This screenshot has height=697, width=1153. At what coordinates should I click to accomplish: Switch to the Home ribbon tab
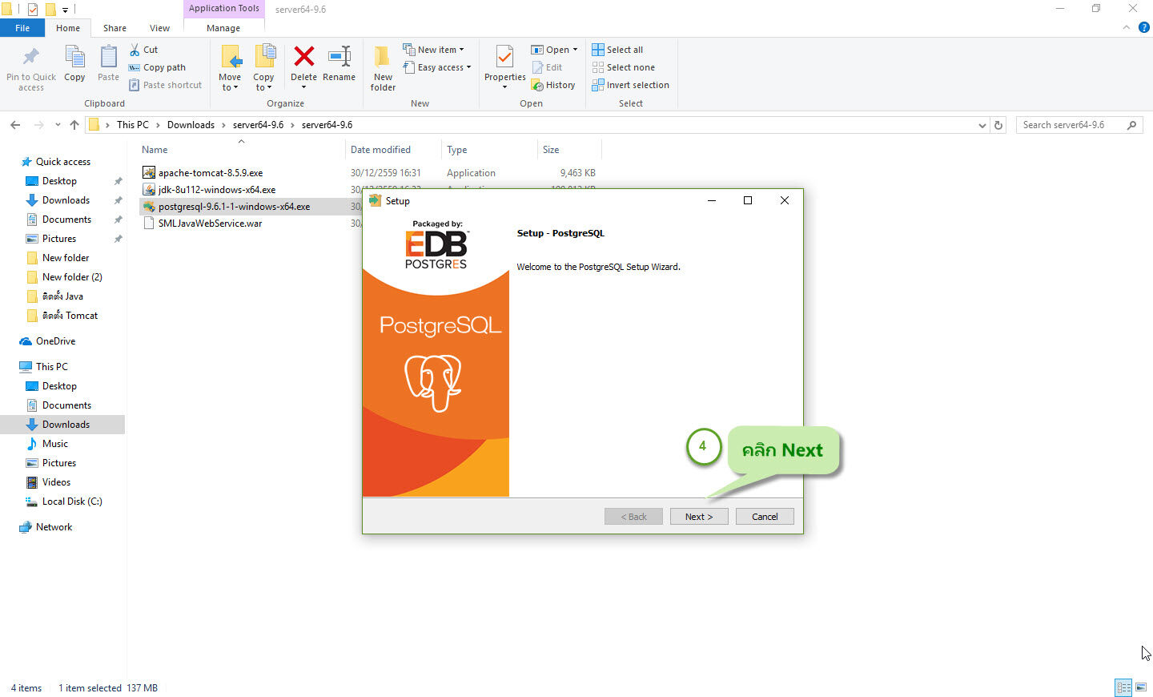tap(68, 28)
